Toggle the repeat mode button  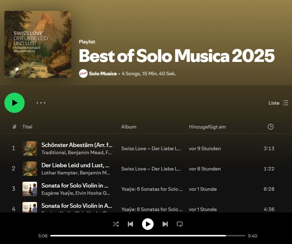tap(180, 224)
